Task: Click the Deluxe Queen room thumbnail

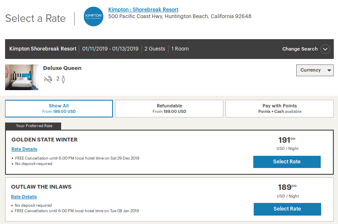Action: (x=22, y=77)
